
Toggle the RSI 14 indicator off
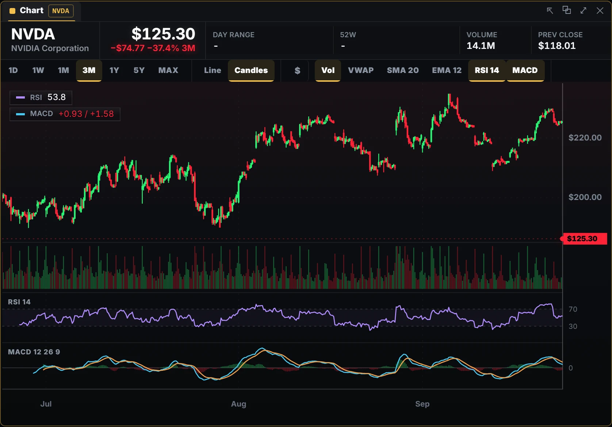pos(487,70)
